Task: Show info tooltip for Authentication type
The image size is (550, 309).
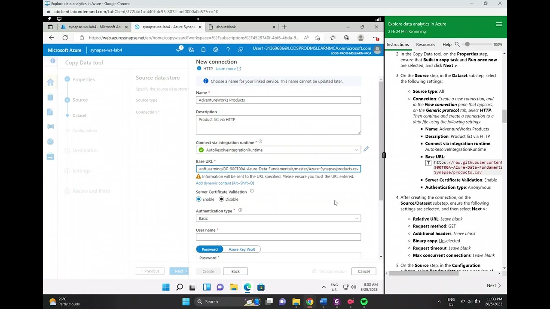Action: (x=240, y=210)
